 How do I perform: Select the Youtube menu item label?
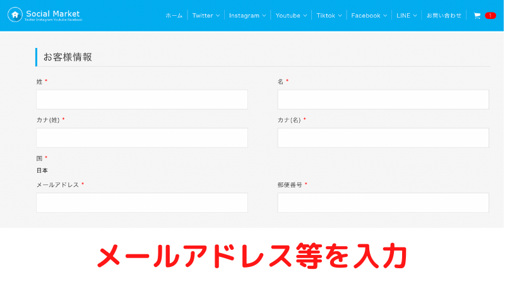coord(288,15)
